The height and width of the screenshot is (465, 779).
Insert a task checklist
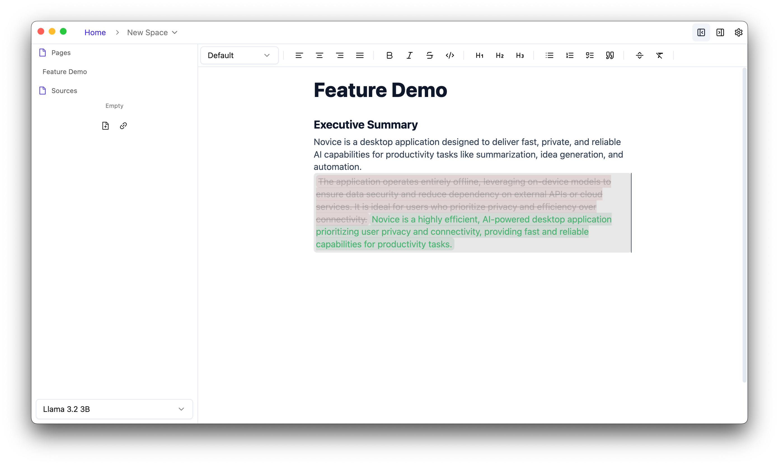(x=590, y=55)
